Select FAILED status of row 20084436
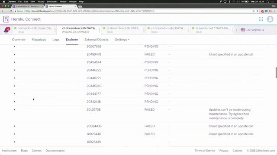The height and width of the screenshot is (155, 277). click(149, 126)
